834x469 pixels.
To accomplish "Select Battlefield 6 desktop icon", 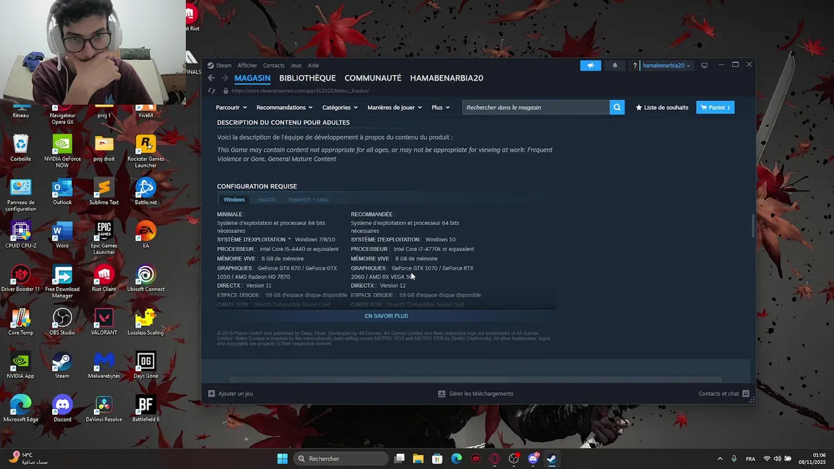I will [146, 409].
